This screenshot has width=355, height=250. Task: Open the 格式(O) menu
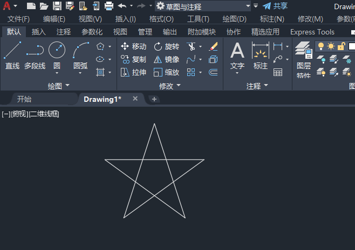point(161,19)
